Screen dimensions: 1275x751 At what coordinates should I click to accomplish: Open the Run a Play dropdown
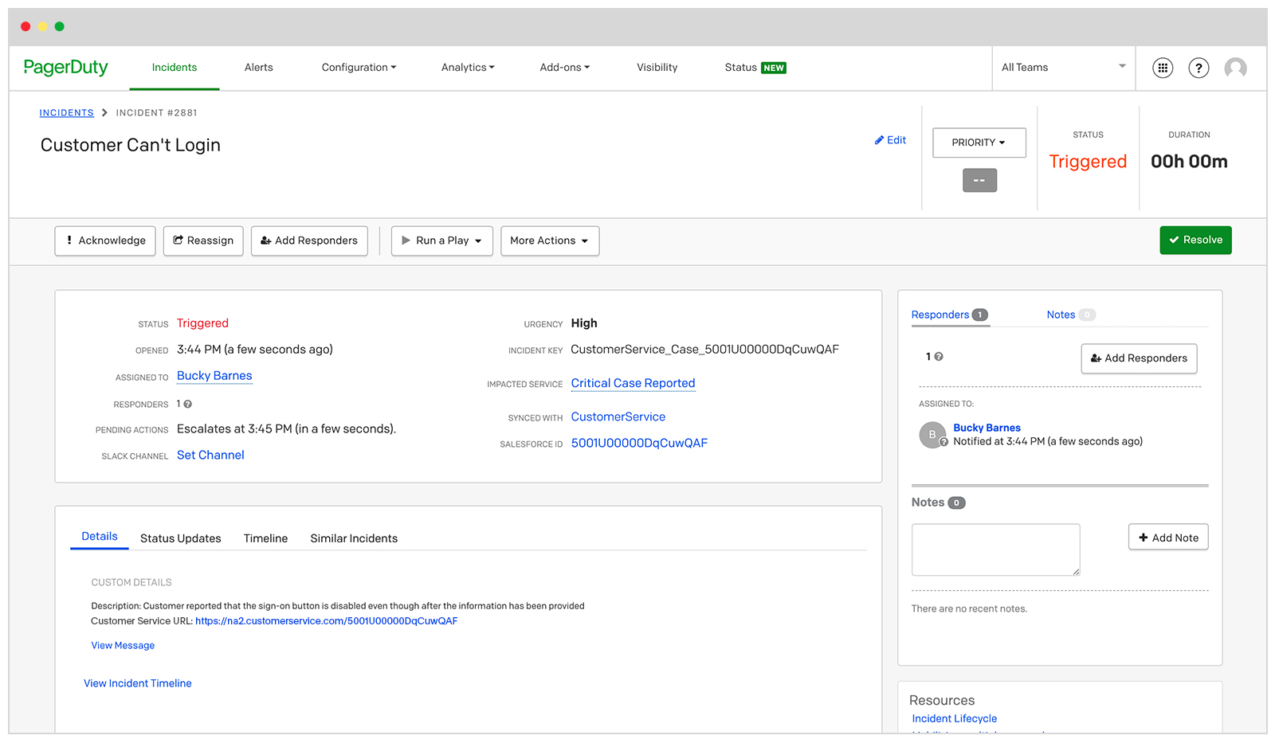[442, 241]
